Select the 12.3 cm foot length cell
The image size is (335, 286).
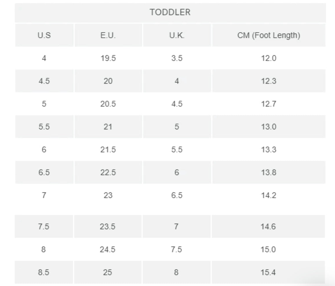pos(268,81)
